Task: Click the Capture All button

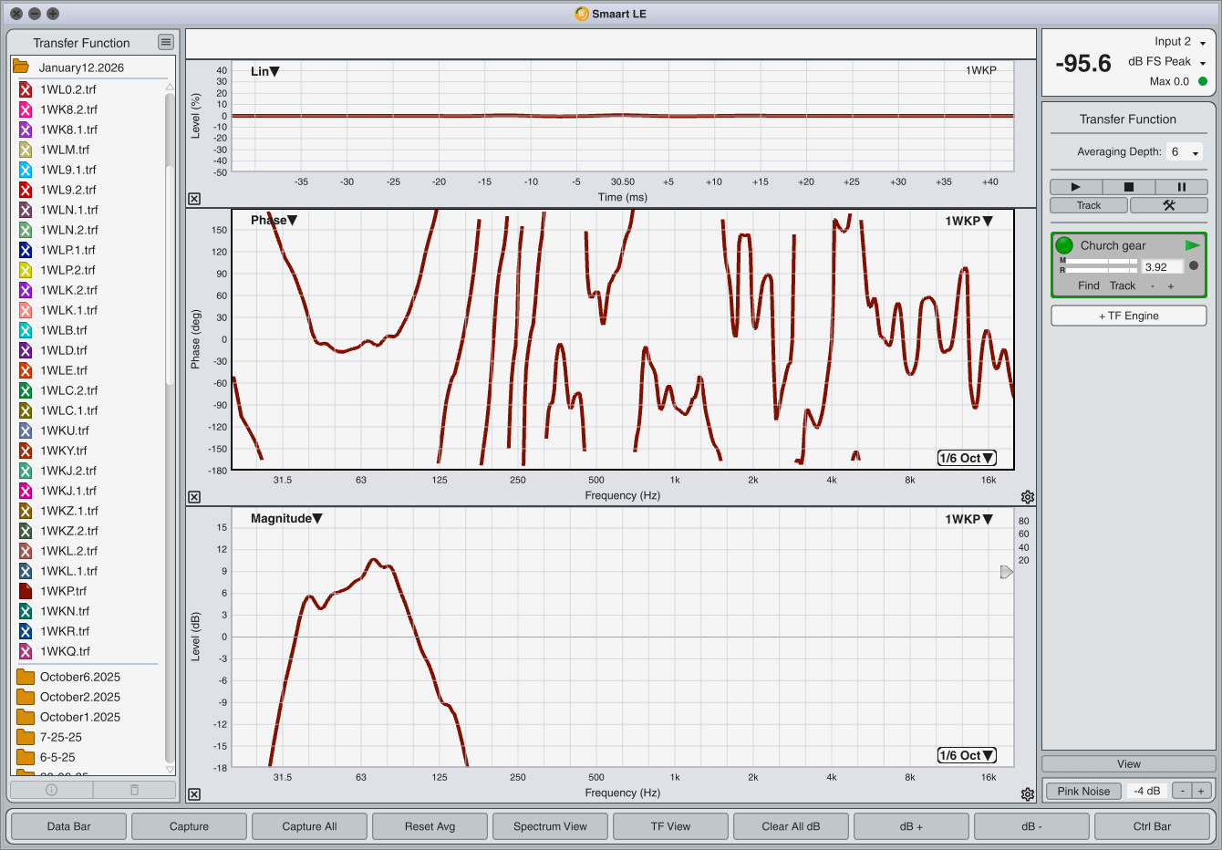Action: tap(309, 826)
